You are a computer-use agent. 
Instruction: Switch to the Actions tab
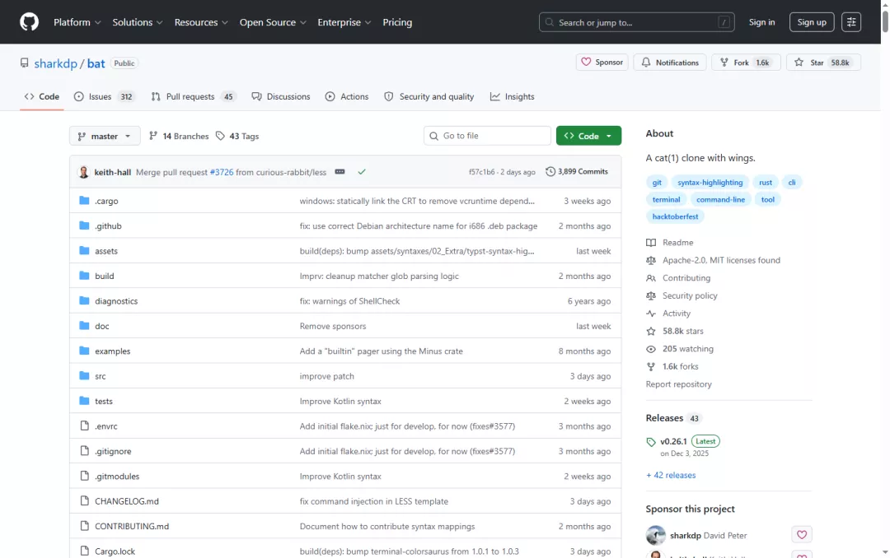[347, 96]
